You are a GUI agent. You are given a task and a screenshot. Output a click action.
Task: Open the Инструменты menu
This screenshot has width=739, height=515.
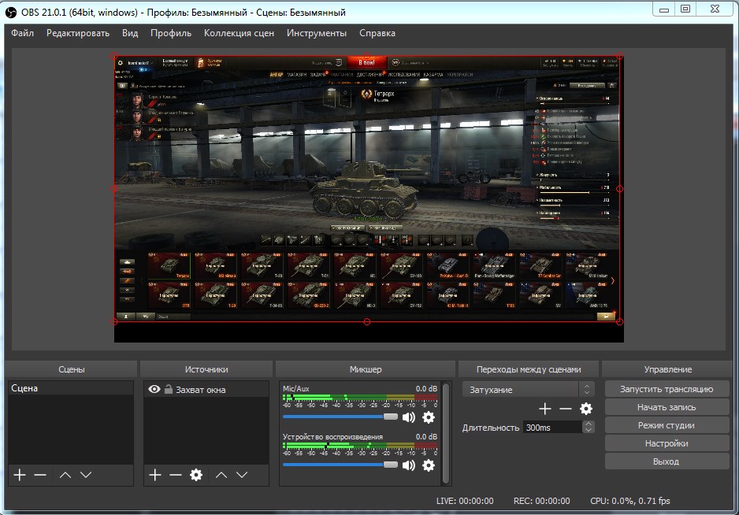317,33
